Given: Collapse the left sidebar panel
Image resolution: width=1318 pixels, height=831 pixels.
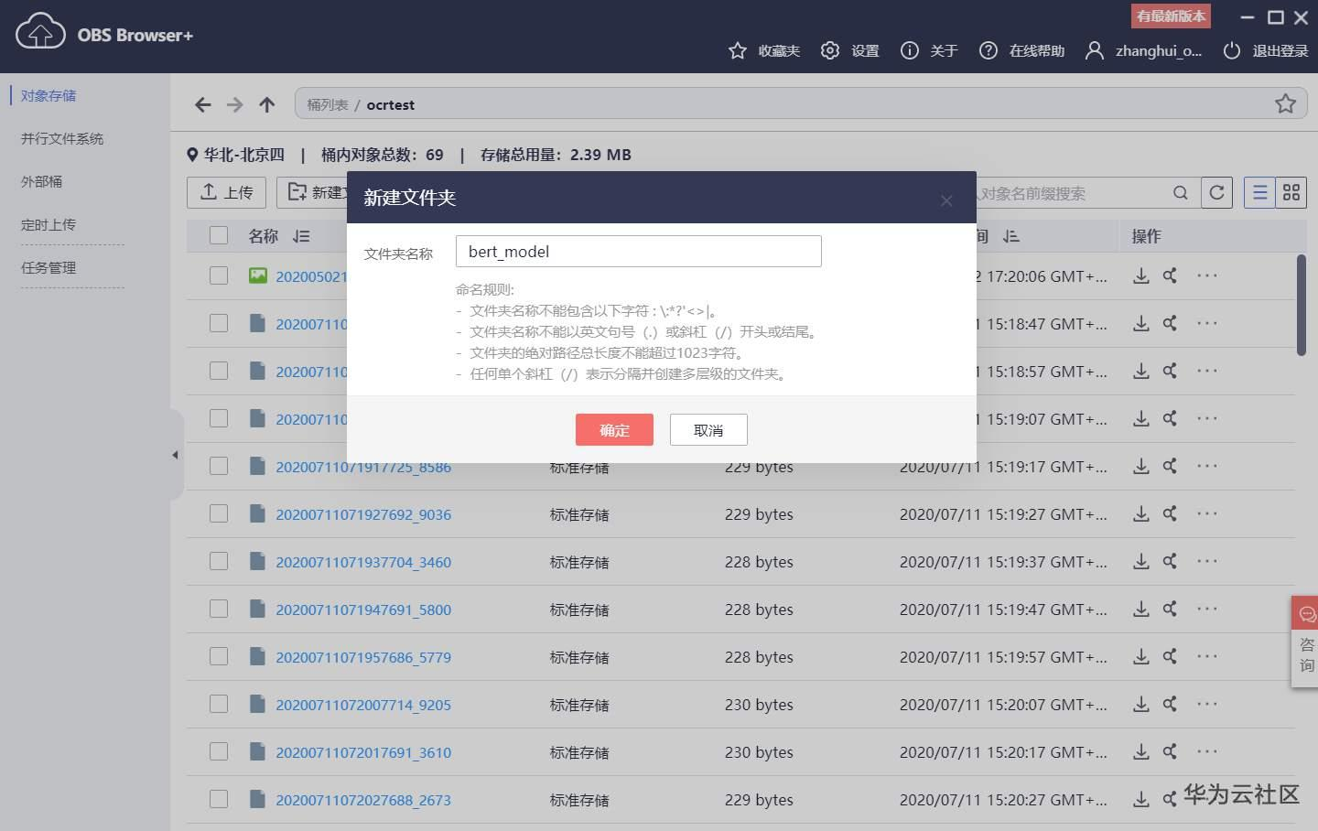Looking at the screenshot, I should pos(175,455).
